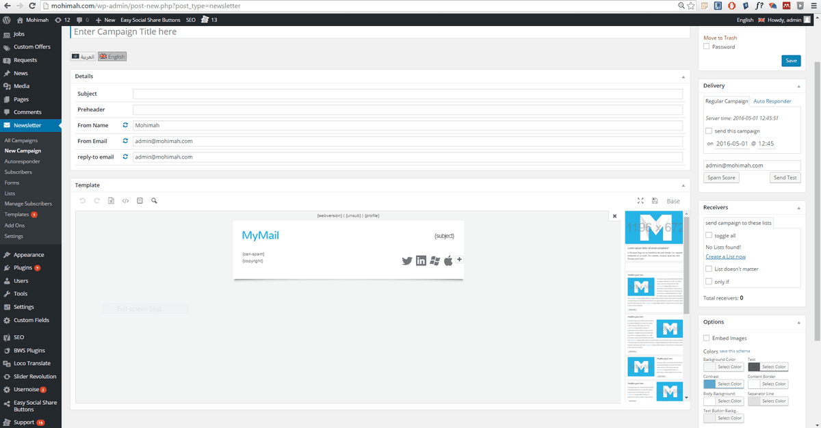Pick the Contrast color swatch

709,384
